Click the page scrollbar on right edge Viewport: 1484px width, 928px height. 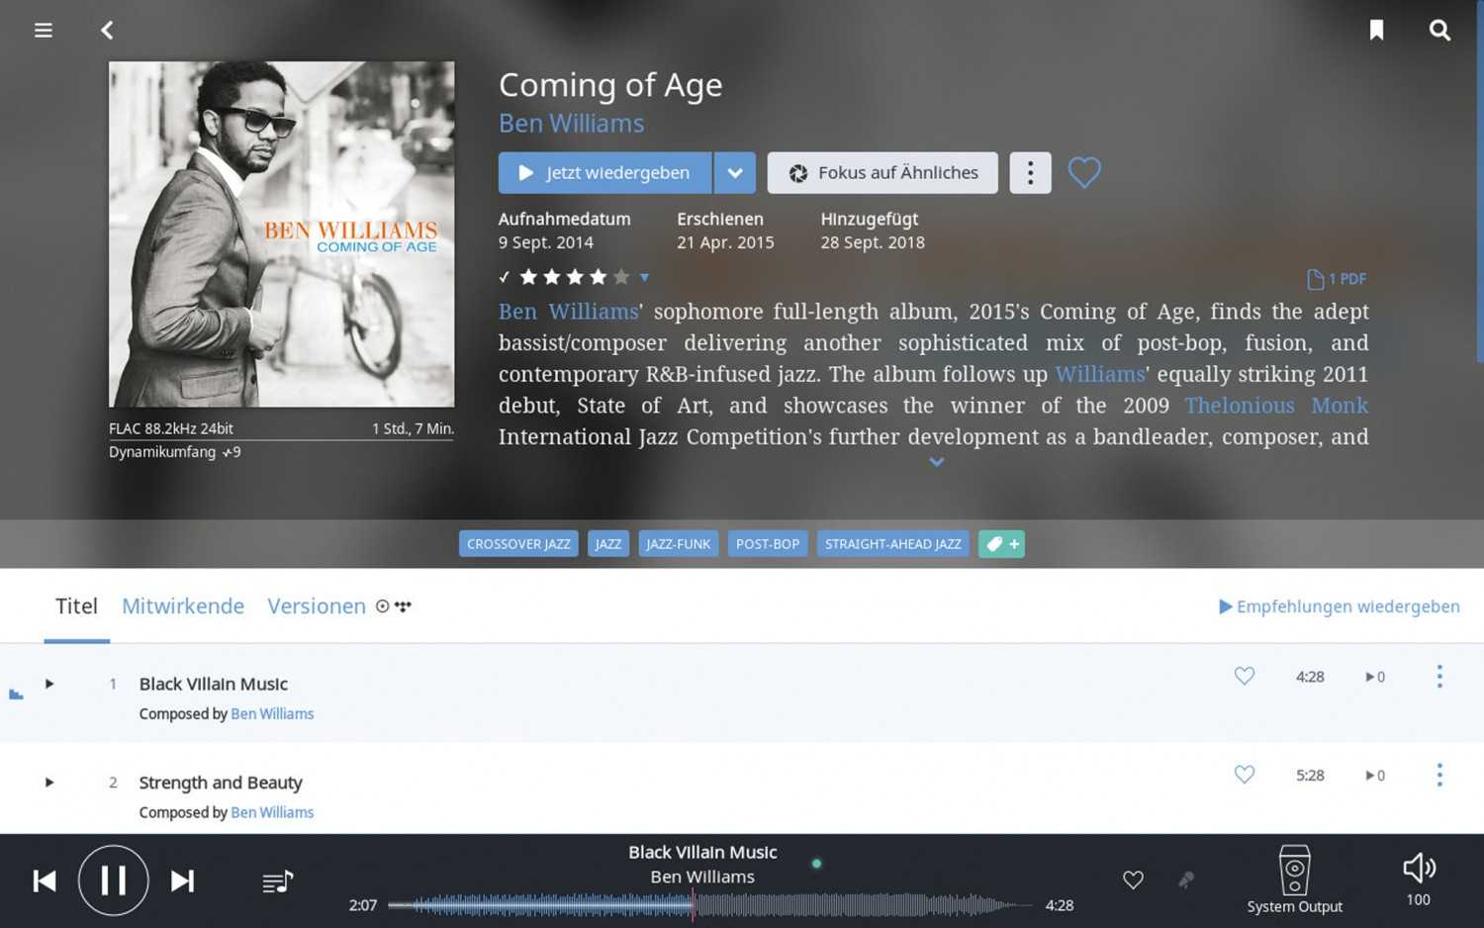1480,183
